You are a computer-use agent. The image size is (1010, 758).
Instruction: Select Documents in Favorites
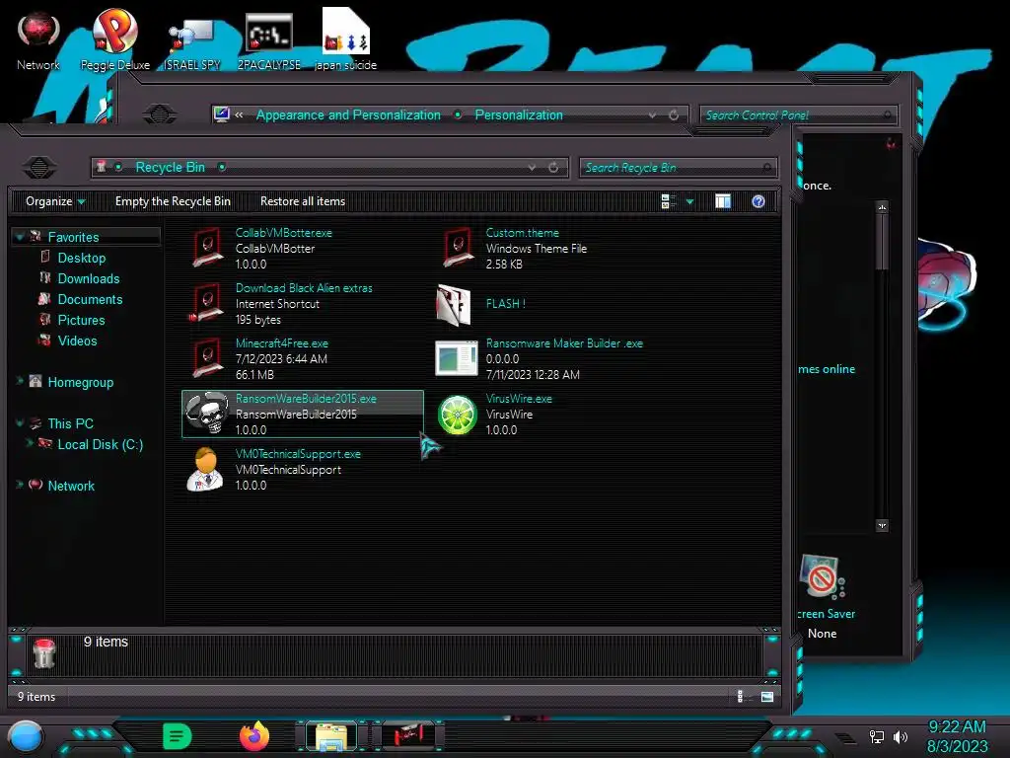tap(90, 299)
